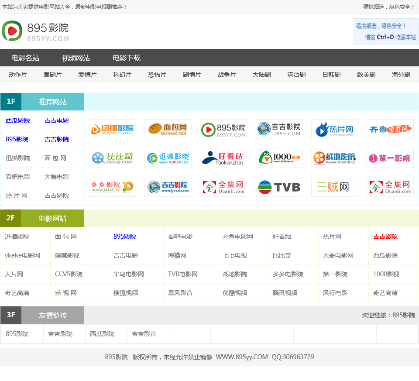Open the 热片网 link in 1F sidebar

(x=17, y=196)
